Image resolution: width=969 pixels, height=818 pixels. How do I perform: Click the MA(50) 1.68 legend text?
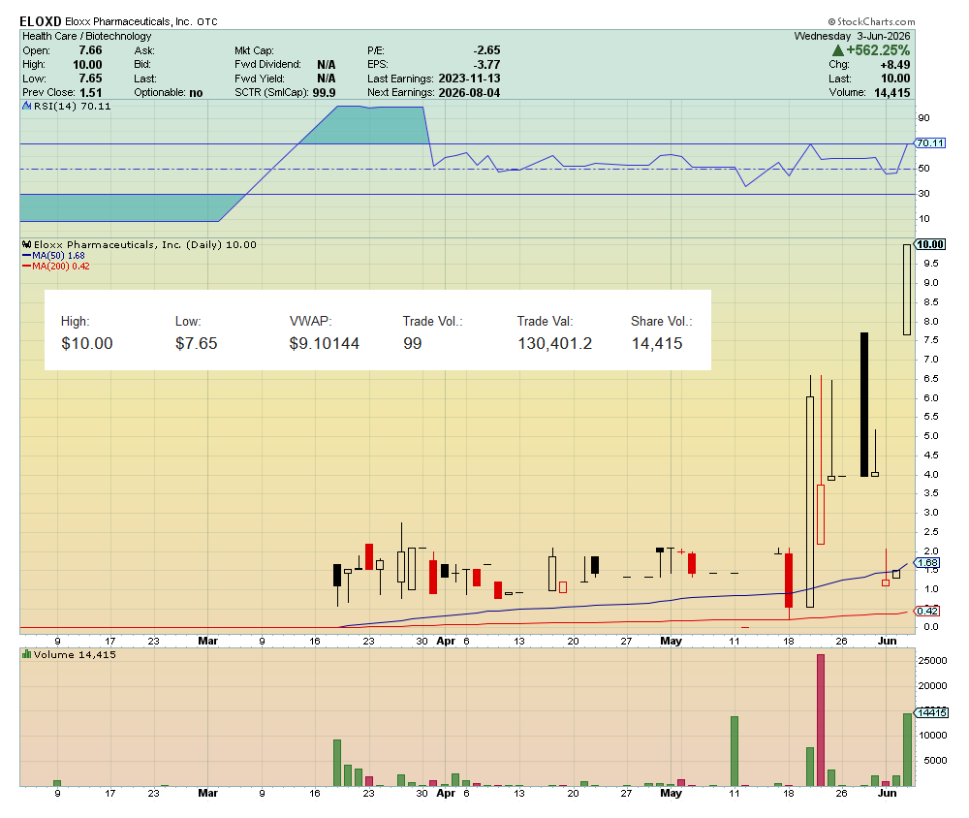click(x=58, y=255)
